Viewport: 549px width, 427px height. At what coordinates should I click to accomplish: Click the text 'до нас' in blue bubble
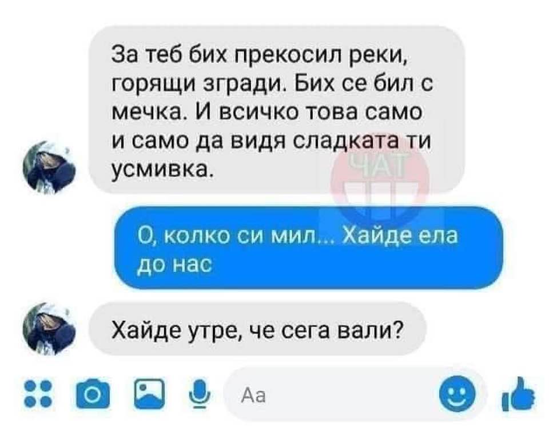(174, 264)
